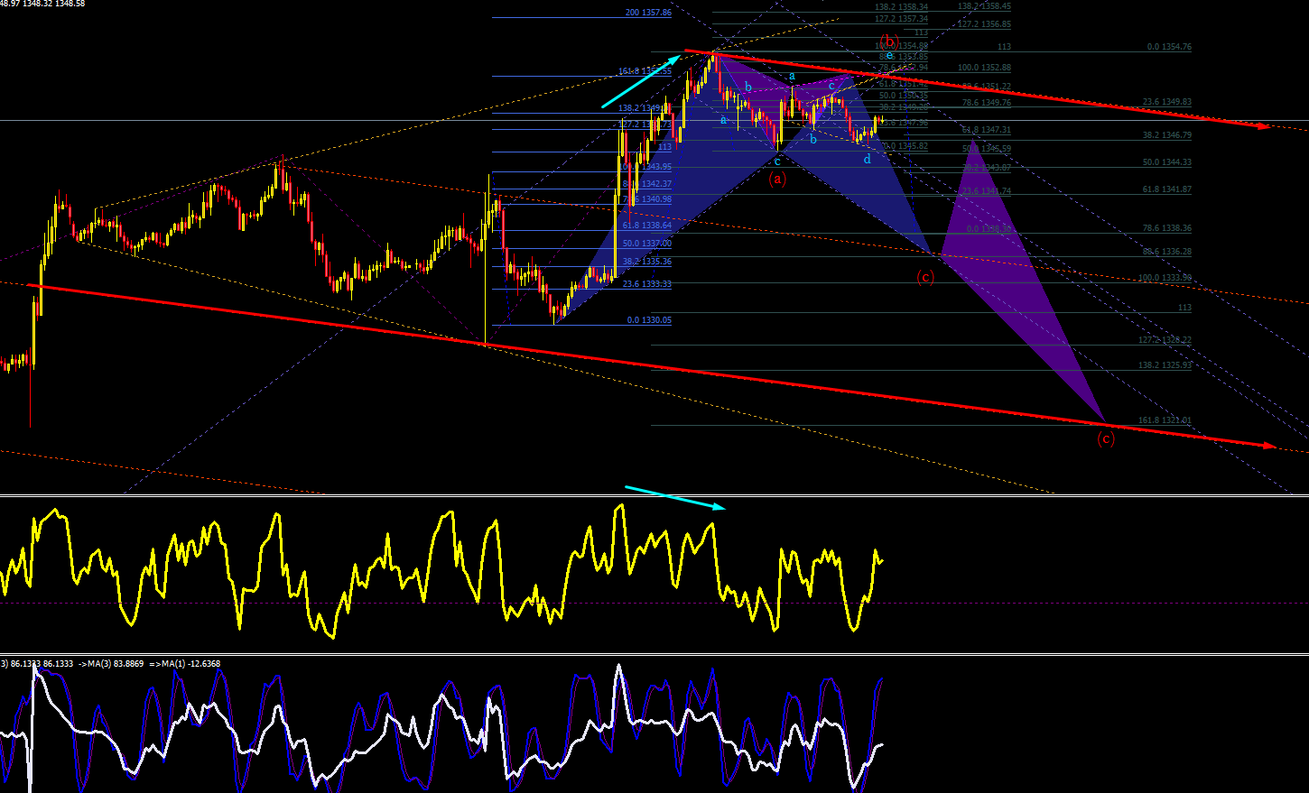Click the "127.2 1328.22" extension label
This screenshot has height=793, width=1309.
coord(1165,340)
